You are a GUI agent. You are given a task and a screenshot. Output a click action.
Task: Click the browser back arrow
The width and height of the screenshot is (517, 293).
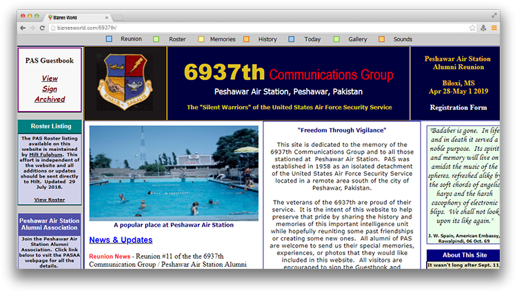point(23,28)
